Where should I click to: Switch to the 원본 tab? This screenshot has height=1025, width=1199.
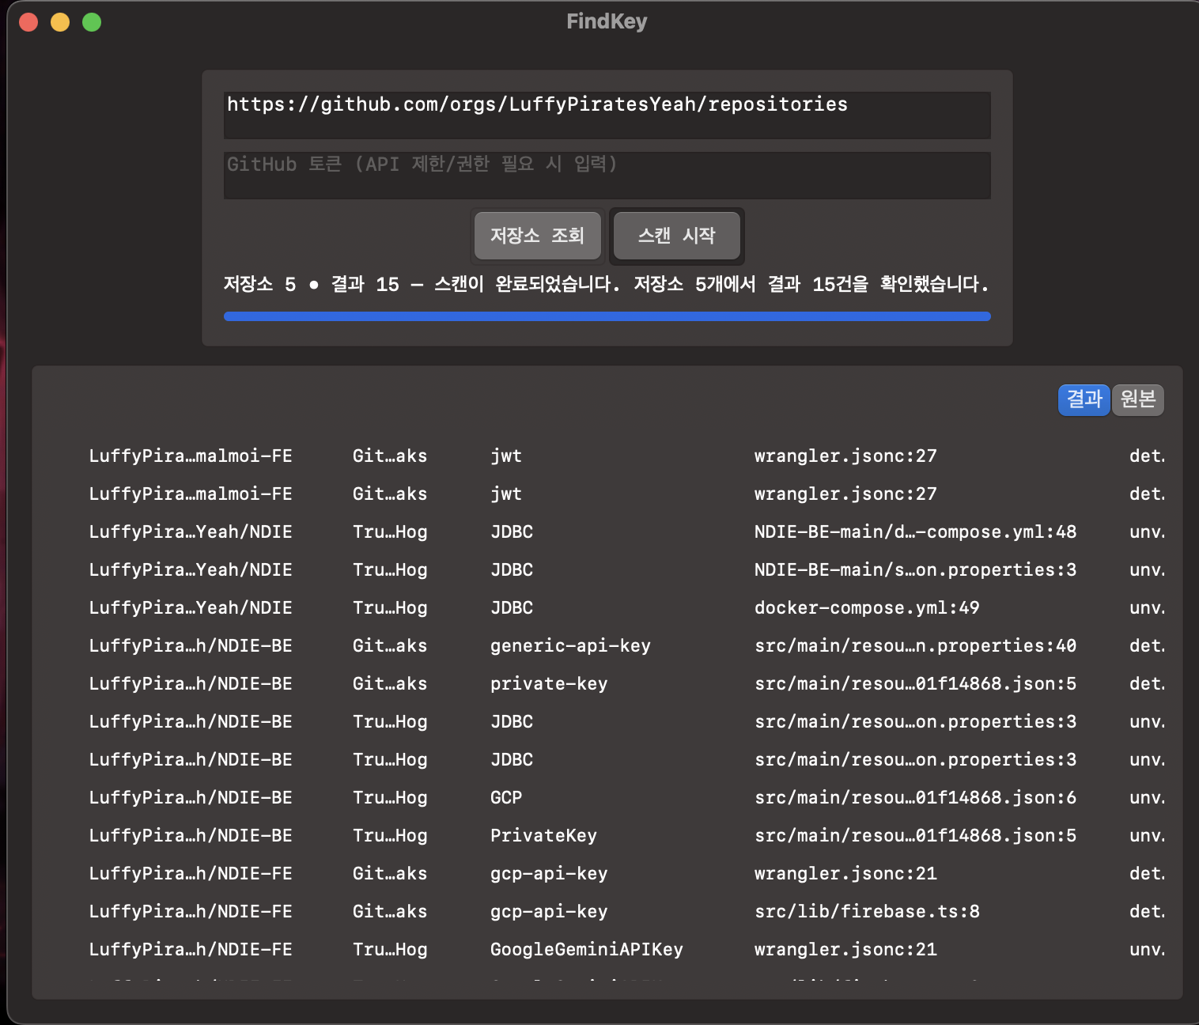click(x=1138, y=399)
